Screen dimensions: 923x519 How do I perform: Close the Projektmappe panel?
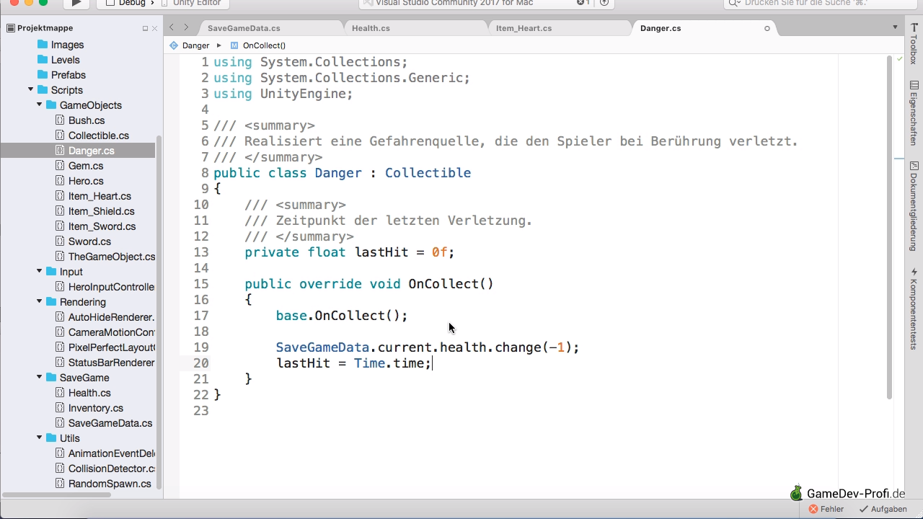coord(154,28)
